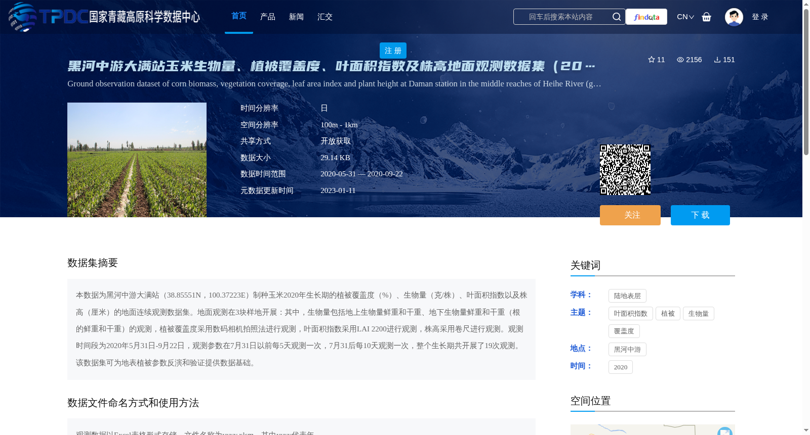The image size is (810, 435).
Task: Click the 数据集摘要 section heading
Action: [93, 263]
